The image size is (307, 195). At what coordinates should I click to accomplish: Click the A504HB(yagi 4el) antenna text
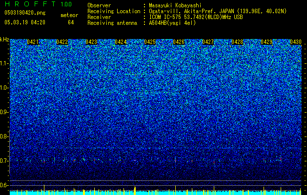[x=172, y=23]
